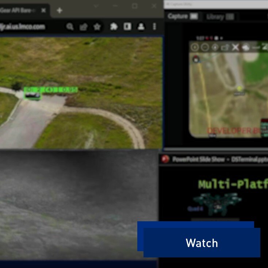Click the zoom out circle icon on map toolbar
The height and width of the screenshot is (268, 268).
pyautogui.click(x=205, y=47)
